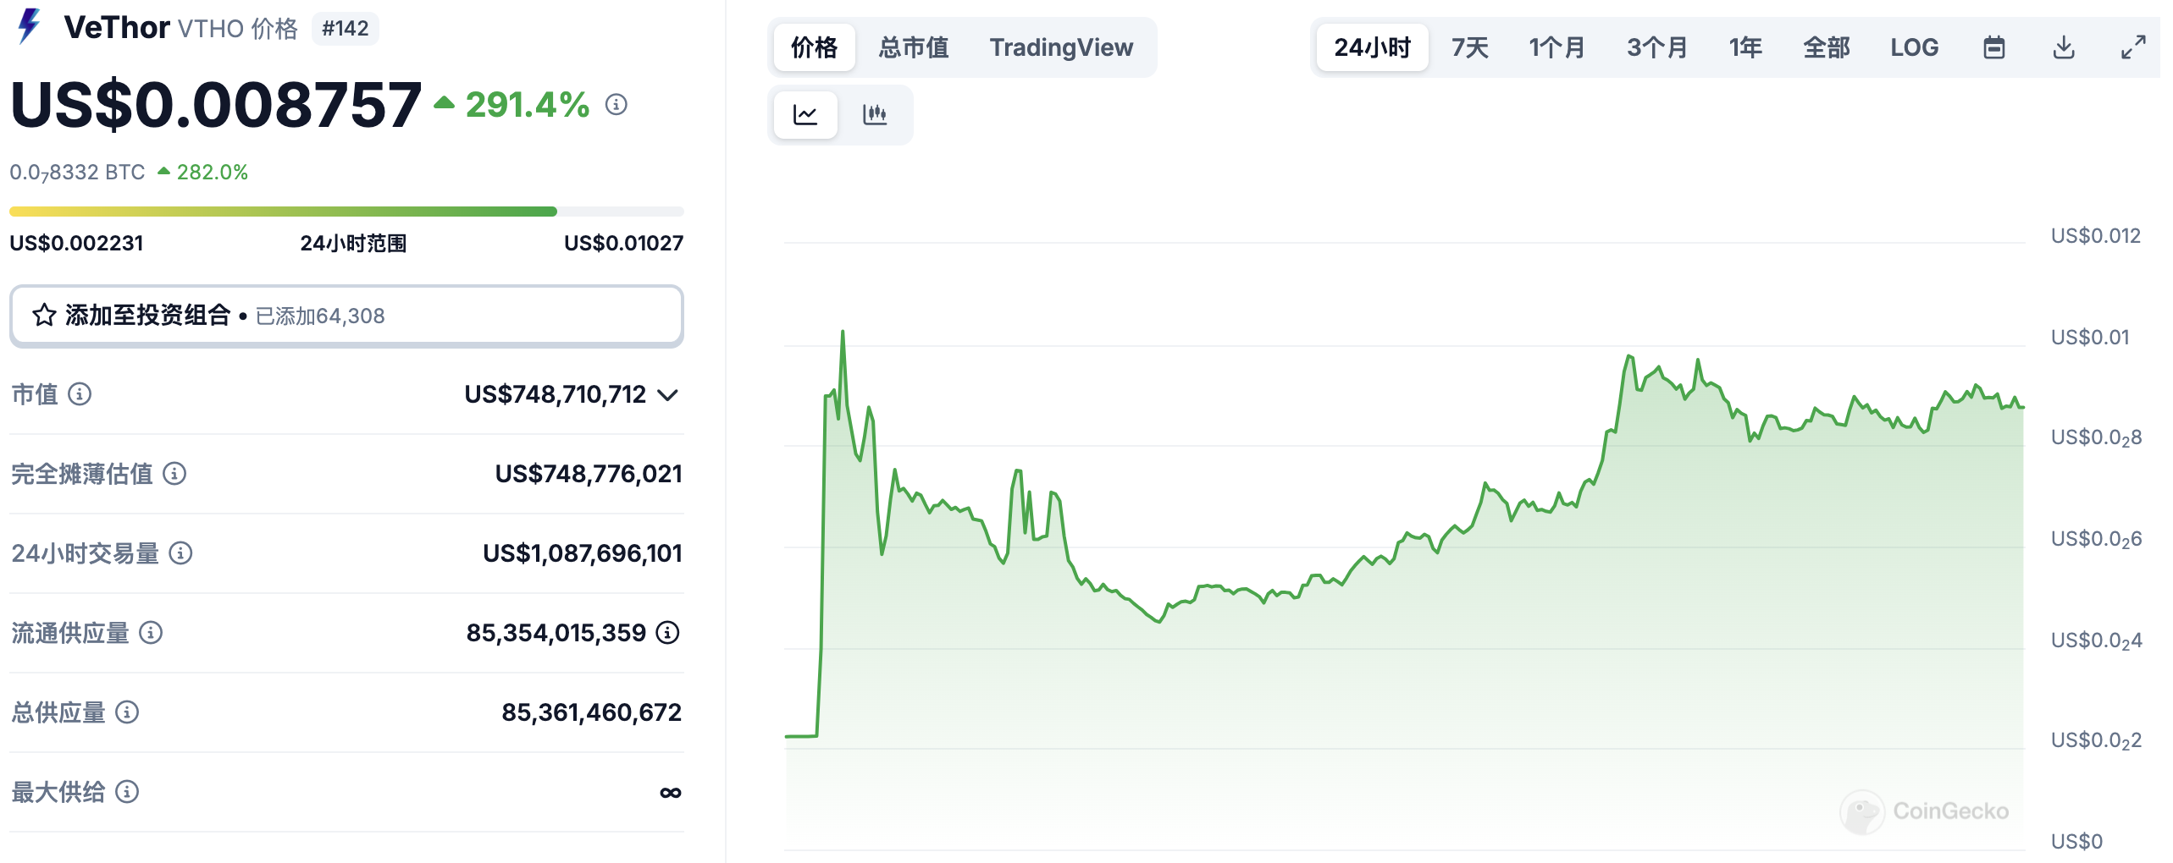Image resolution: width=2173 pixels, height=863 pixels.
Task: Open the calendar date range picker
Action: tap(1994, 47)
